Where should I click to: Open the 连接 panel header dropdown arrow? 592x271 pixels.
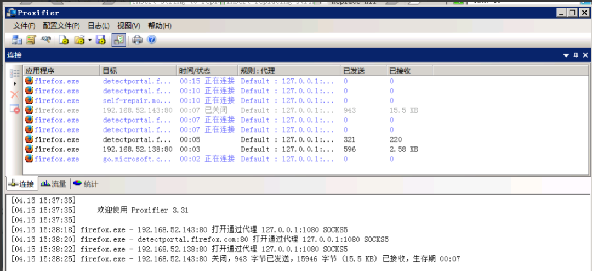(x=566, y=55)
